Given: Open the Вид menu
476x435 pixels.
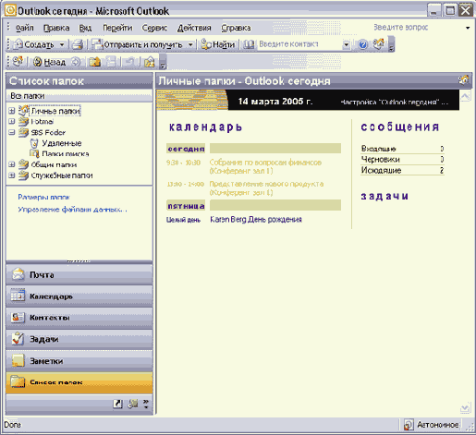Looking at the screenshot, I should pos(85,28).
